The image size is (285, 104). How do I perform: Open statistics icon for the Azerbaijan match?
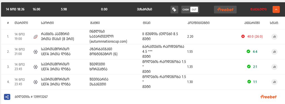(274, 52)
